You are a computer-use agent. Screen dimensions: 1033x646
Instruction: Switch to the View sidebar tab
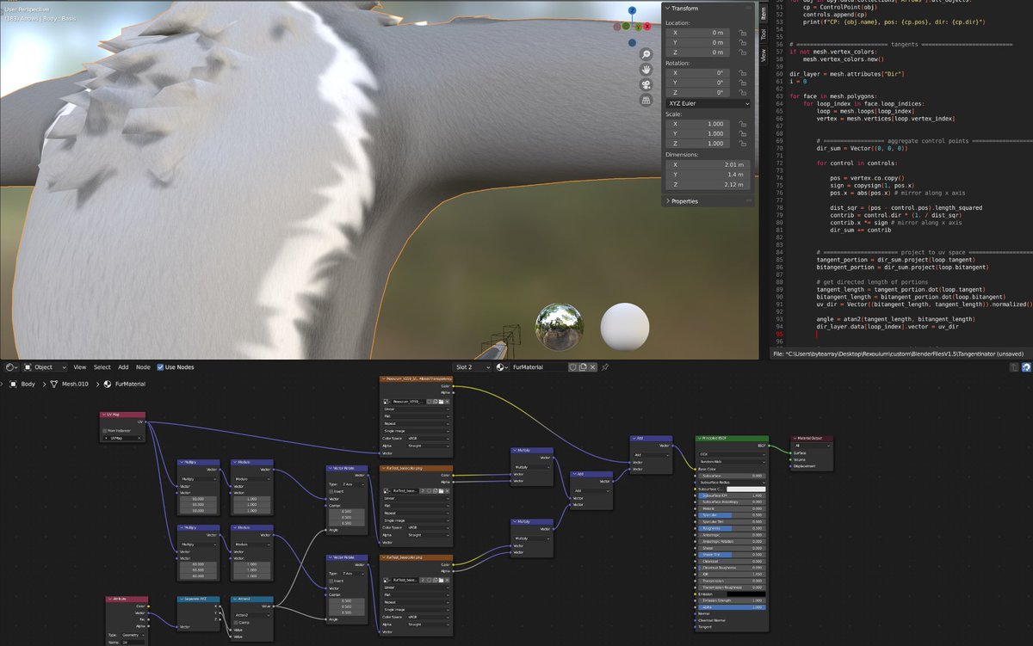point(764,55)
